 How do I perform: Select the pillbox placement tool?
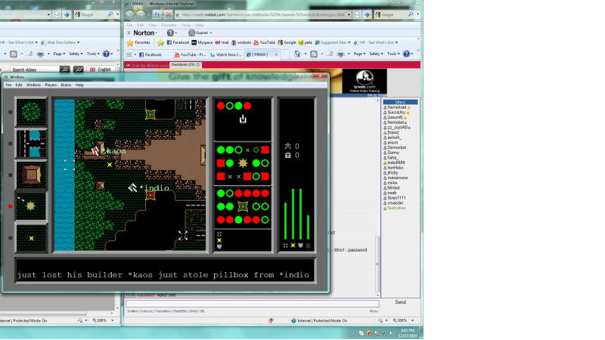pos(31,206)
